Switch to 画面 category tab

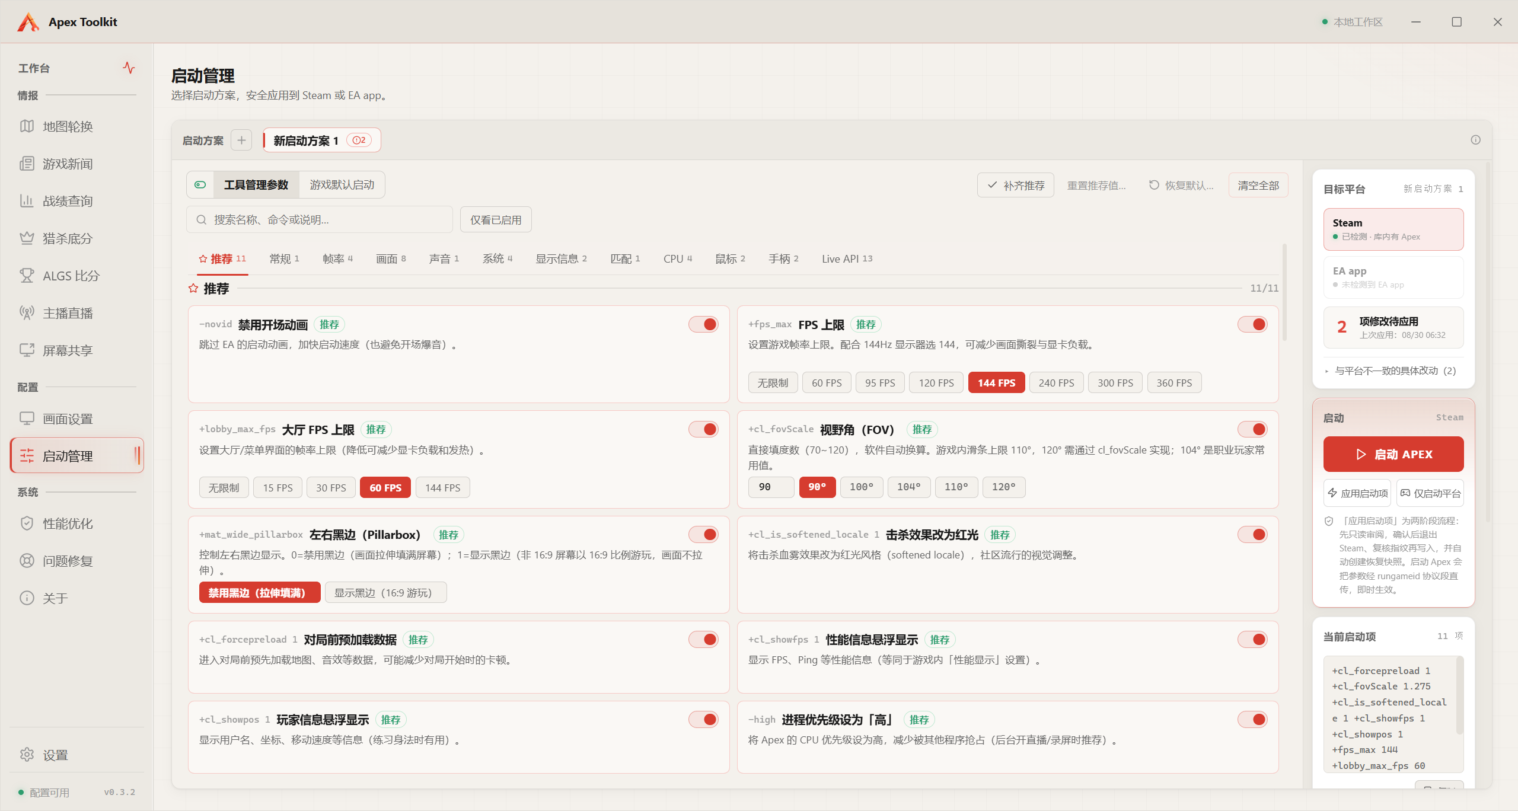(x=391, y=259)
